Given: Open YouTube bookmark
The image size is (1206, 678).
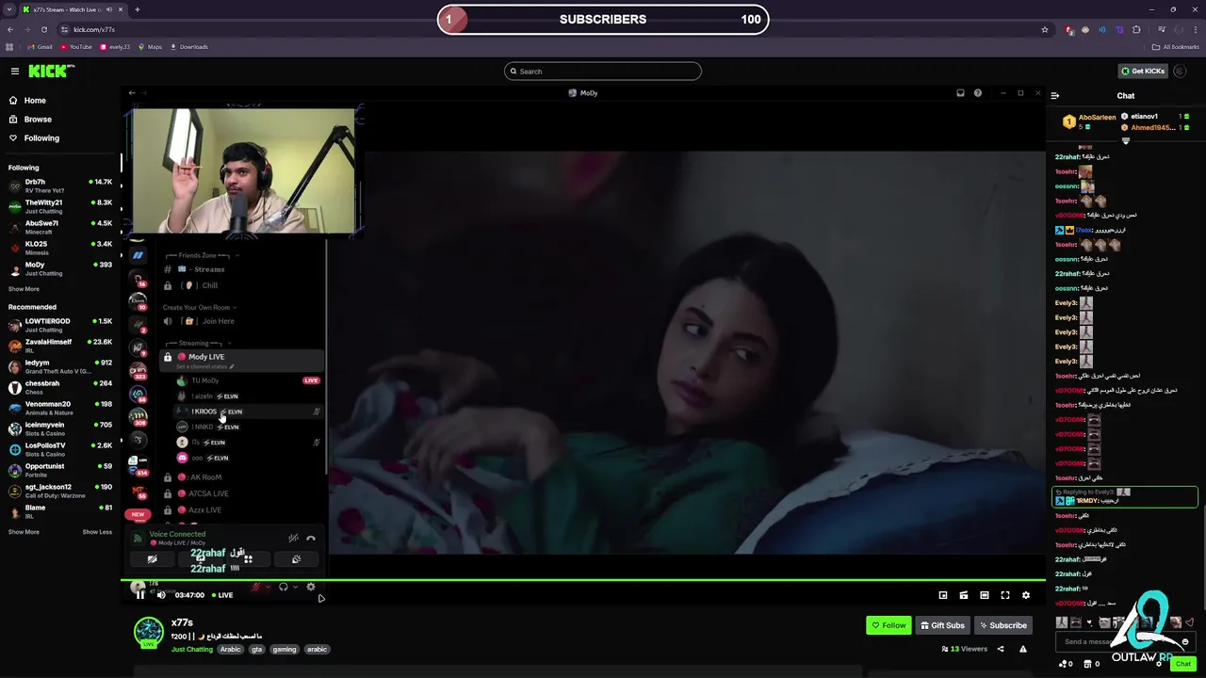Looking at the screenshot, I should tap(76, 47).
